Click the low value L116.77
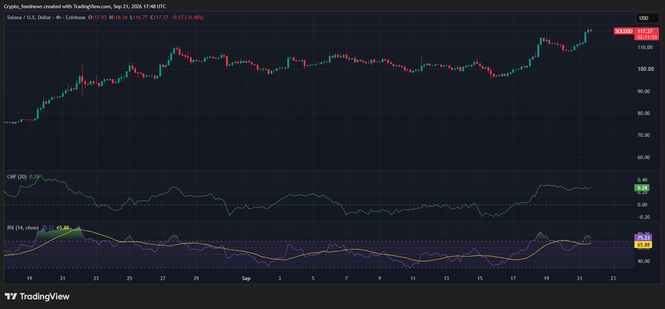This screenshot has height=309, width=665. pos(138,18)
